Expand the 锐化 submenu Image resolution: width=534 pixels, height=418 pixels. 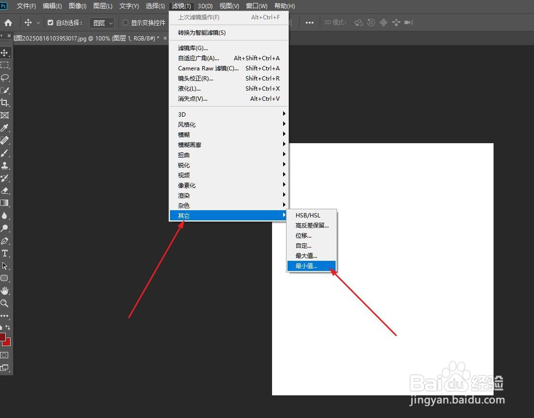[229, 165]
